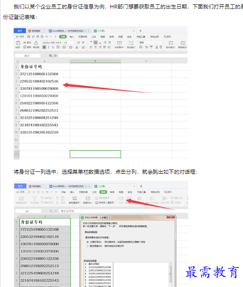
Task: Click the AutoFilter (自动筛选) funnel icon
Action: pyautogui.click(x=34, y=198)
